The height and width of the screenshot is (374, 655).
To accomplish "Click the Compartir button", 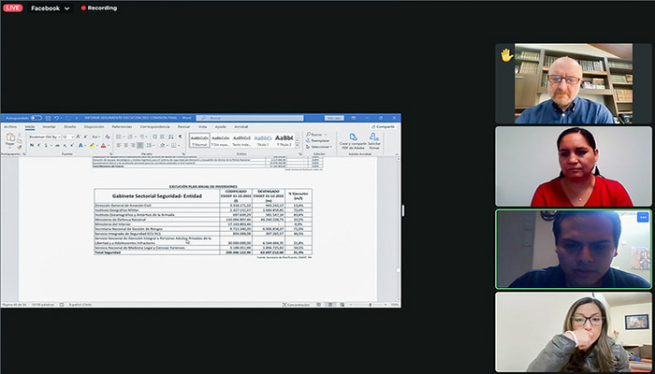I will (384, 126).
